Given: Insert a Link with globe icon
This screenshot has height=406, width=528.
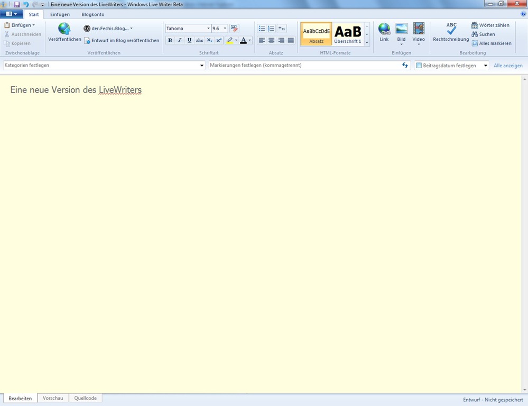Looking at the screenshot, I should click(384, 33).
